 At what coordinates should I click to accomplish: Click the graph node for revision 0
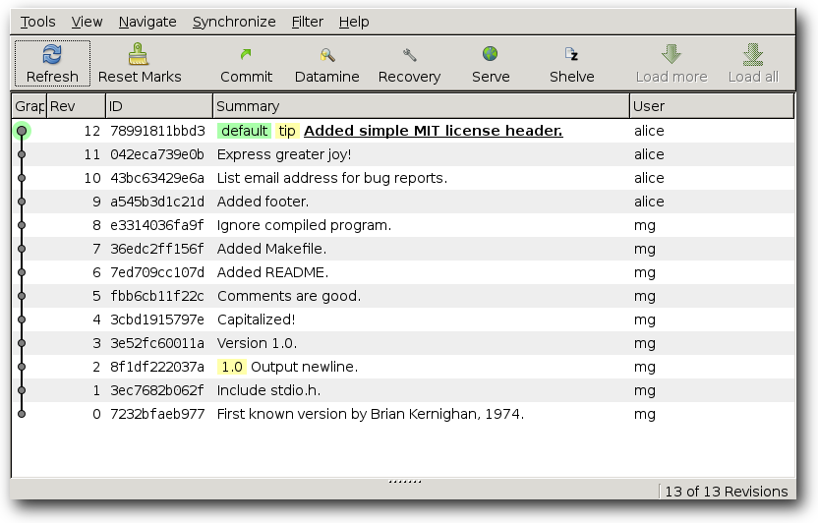coord(22,414)
